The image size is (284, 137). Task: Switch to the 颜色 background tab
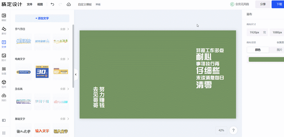coord(258,50)
